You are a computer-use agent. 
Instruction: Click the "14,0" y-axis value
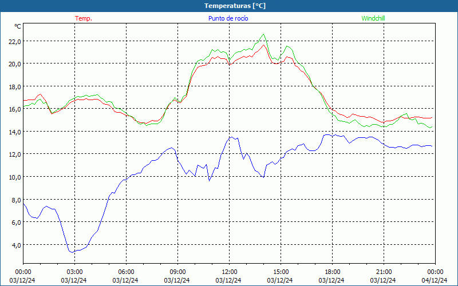[x=15, y=132]
